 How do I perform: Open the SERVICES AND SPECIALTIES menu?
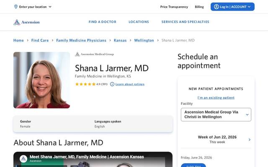pyautogui.click(x=185, y=22)
